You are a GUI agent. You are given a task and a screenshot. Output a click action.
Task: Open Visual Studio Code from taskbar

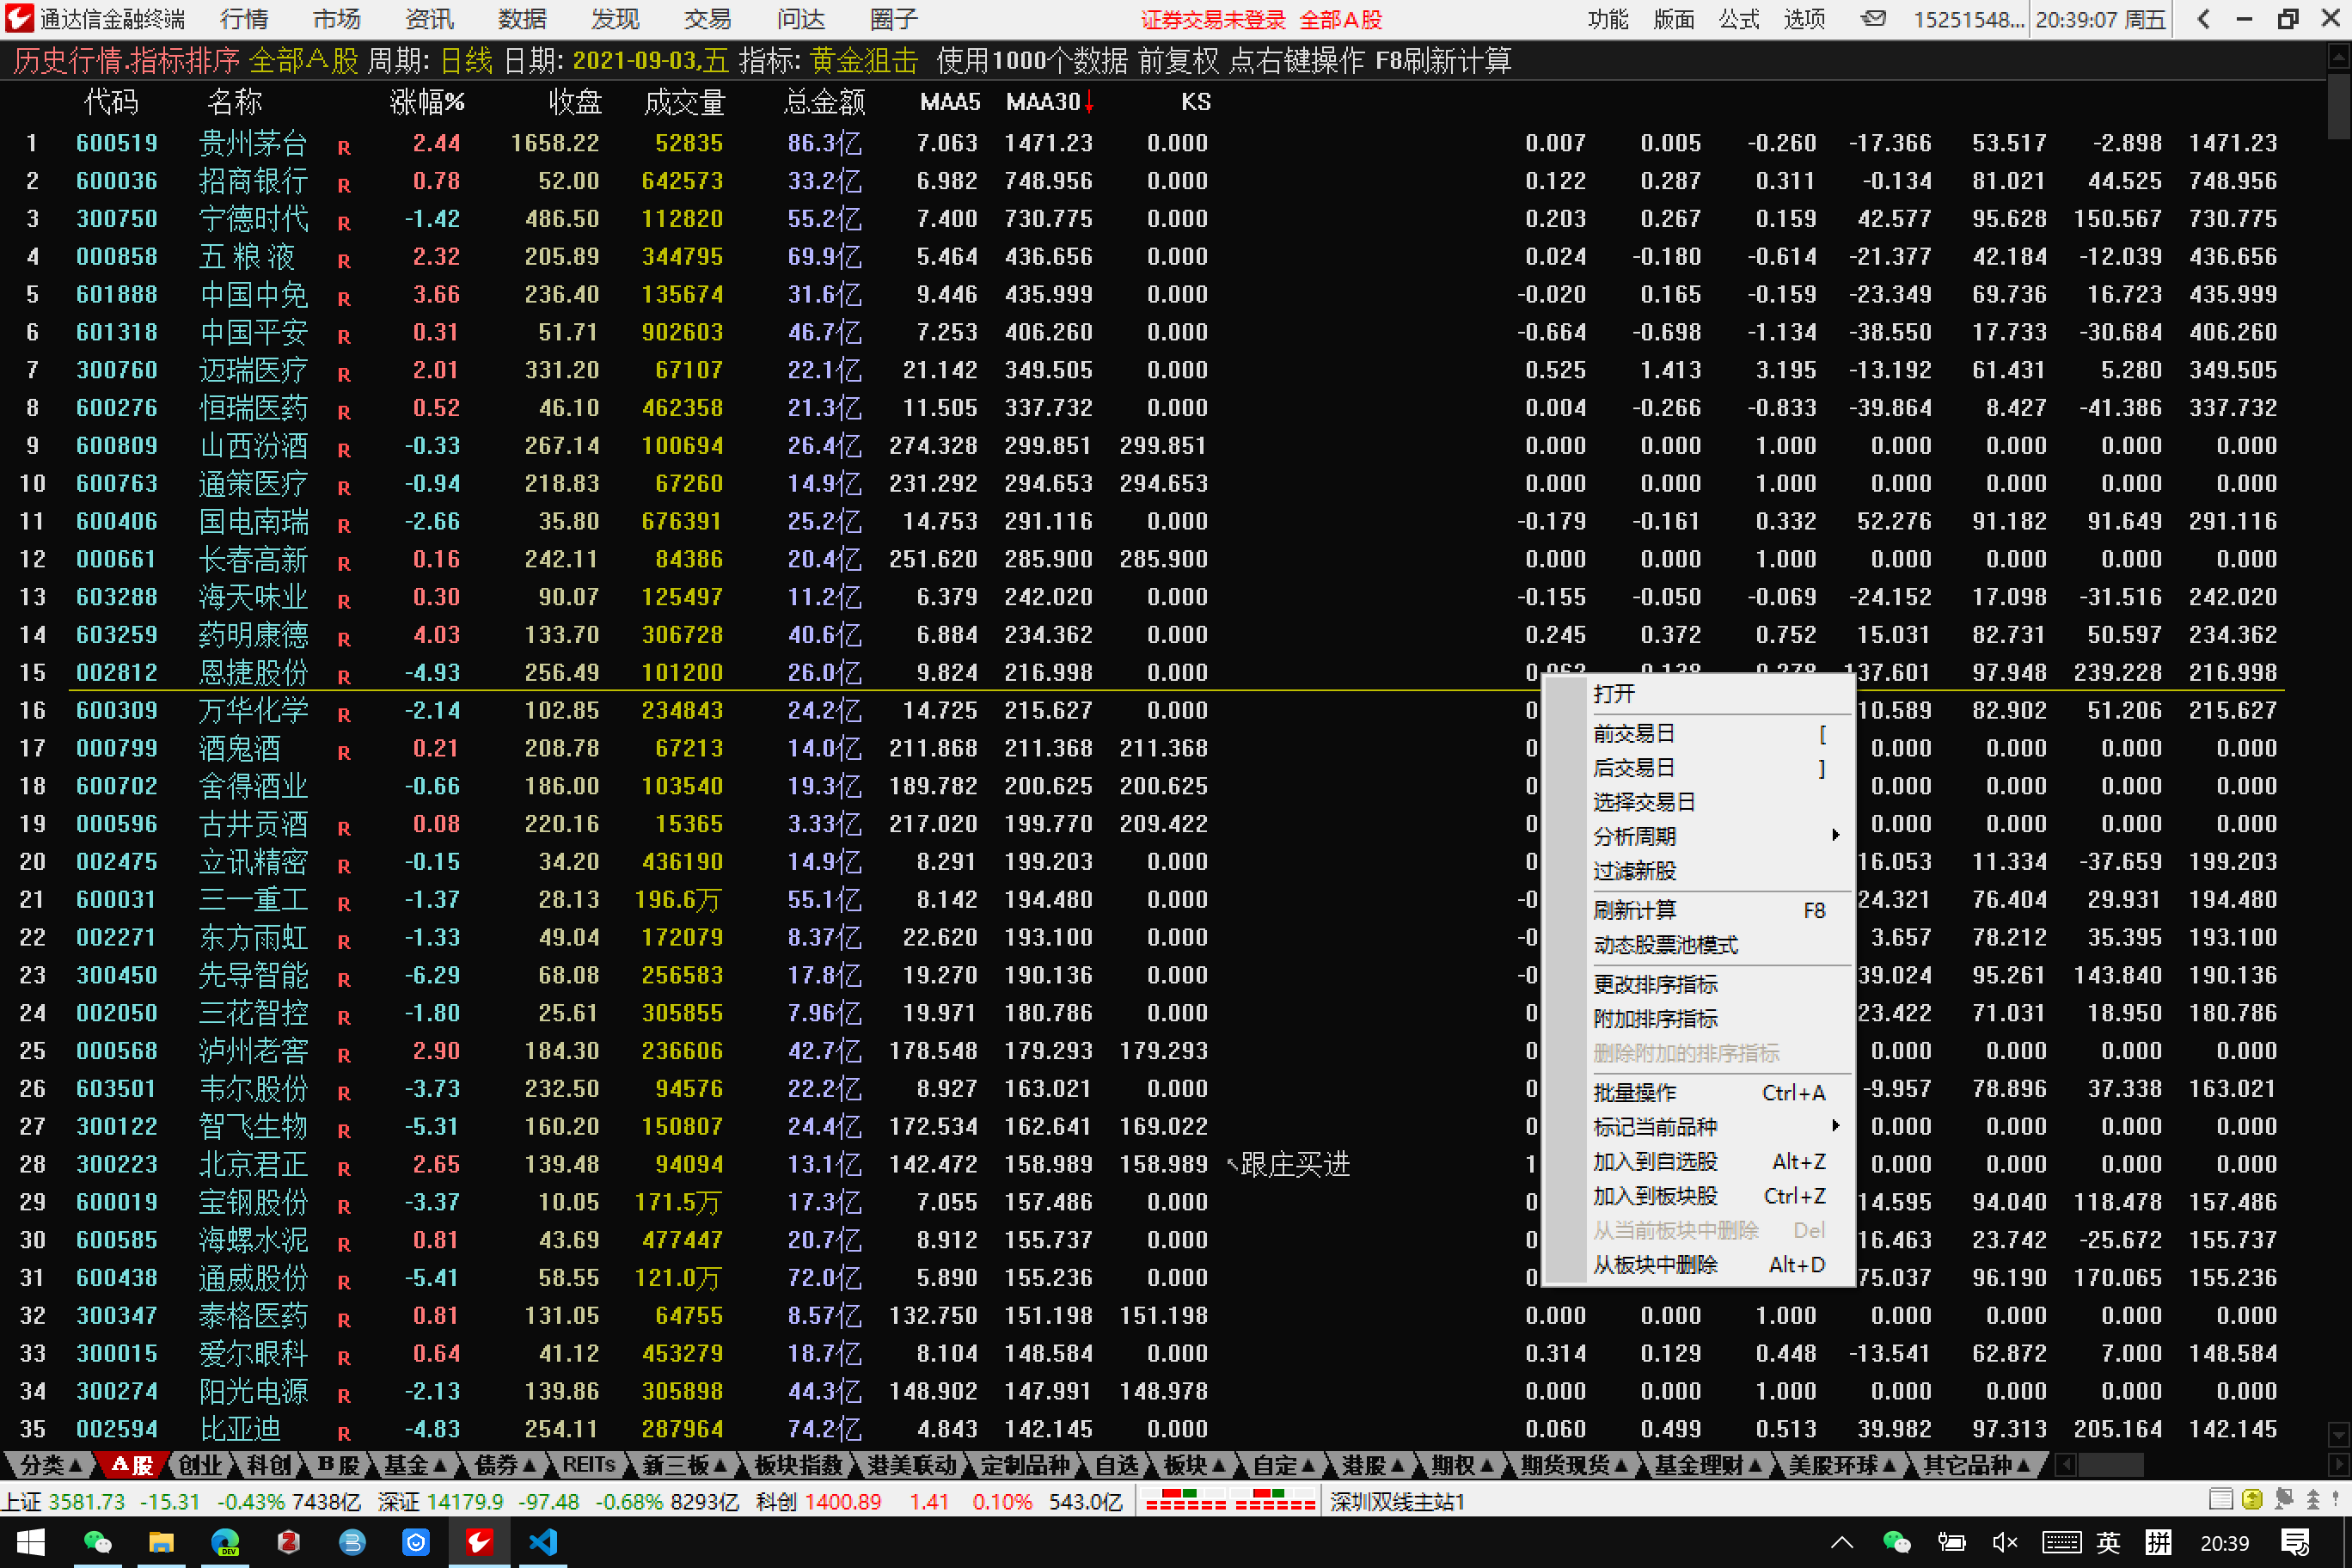[x=543, y=1542]
